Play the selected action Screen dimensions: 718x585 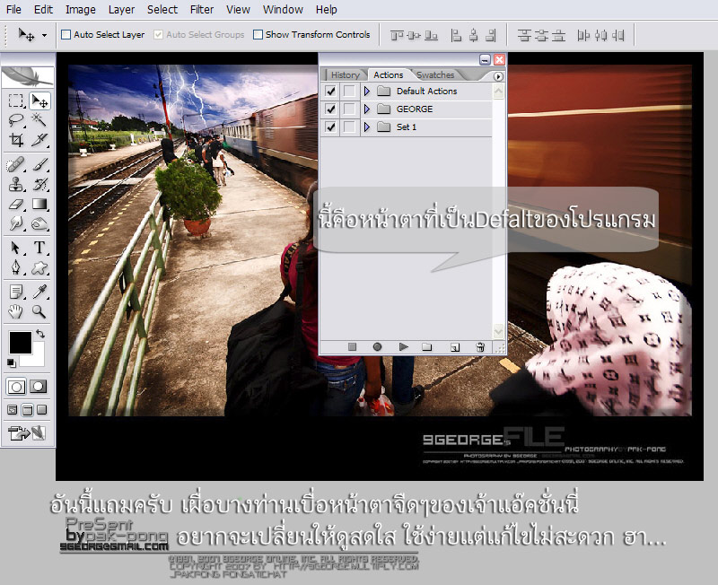pyautogui.click(x=403, y=347)
